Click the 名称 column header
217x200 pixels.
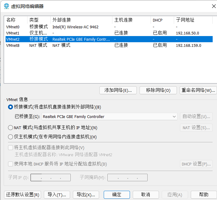point(16,20)
